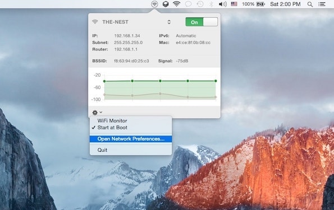Click the Sat 2:00 PM clock
The width and height of the screenshot is (334, 210).
285,4
